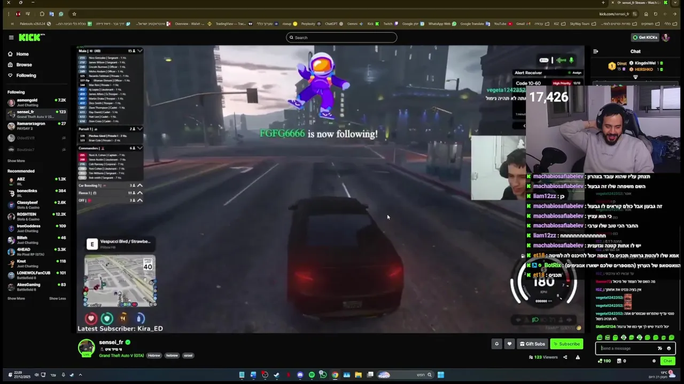Show more followed channels
The height and width of the screenshot is (384, 684).
click(16, 161)
